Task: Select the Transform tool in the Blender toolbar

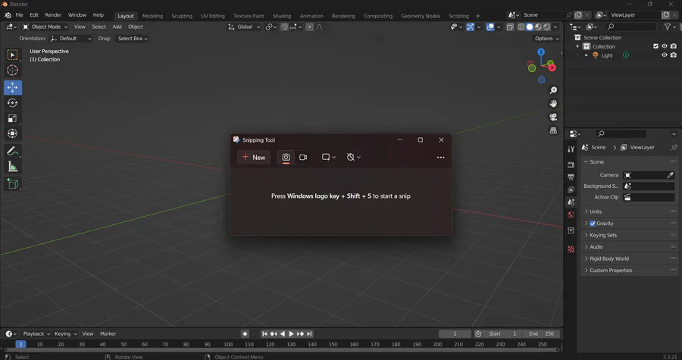Action: point(12,133)
